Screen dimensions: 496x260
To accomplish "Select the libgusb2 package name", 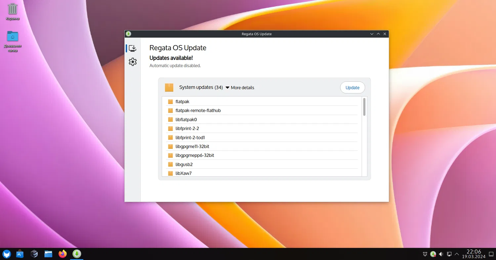I will pyautogui.click(x=184, y=164).
